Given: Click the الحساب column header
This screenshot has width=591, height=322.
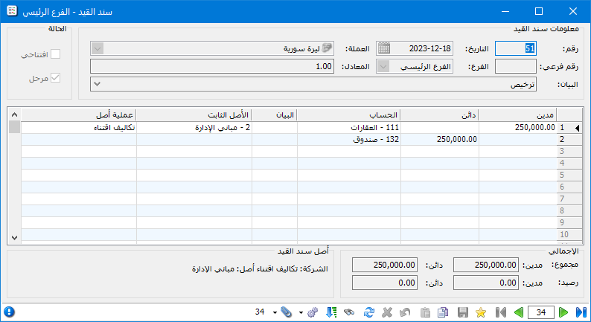Looking at the screenshot, I should point(348,115).
